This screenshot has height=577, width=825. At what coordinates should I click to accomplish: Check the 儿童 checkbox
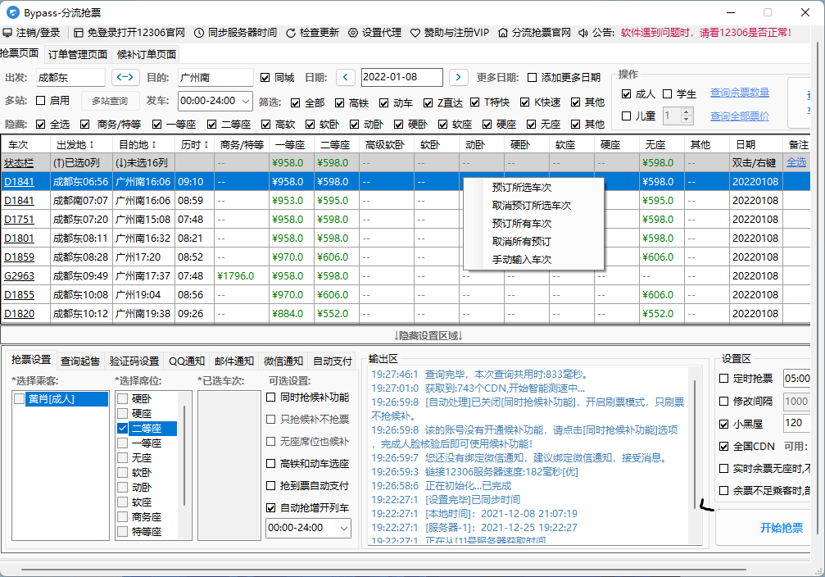pos(626,116)
